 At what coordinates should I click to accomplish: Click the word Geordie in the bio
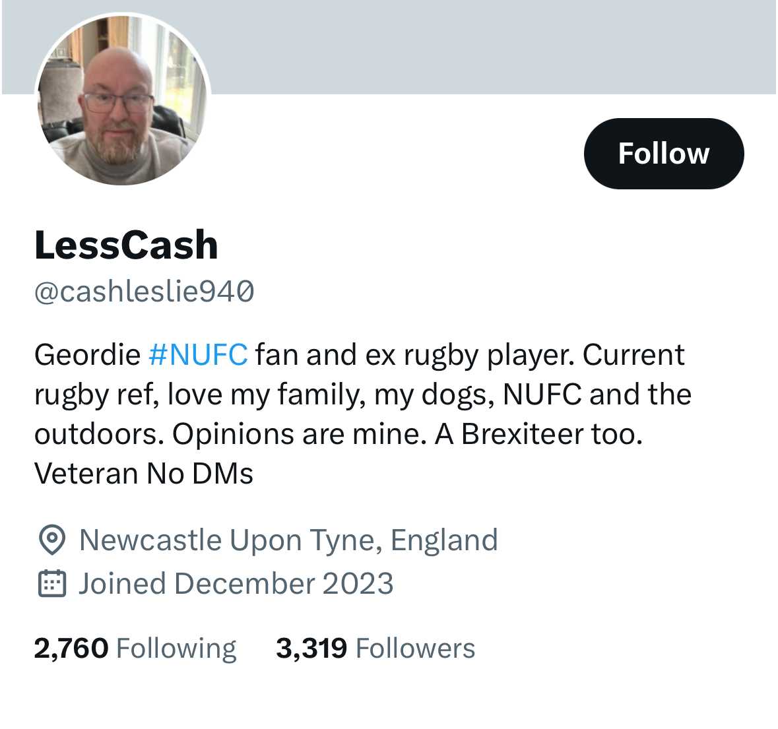tap(87, 354)
